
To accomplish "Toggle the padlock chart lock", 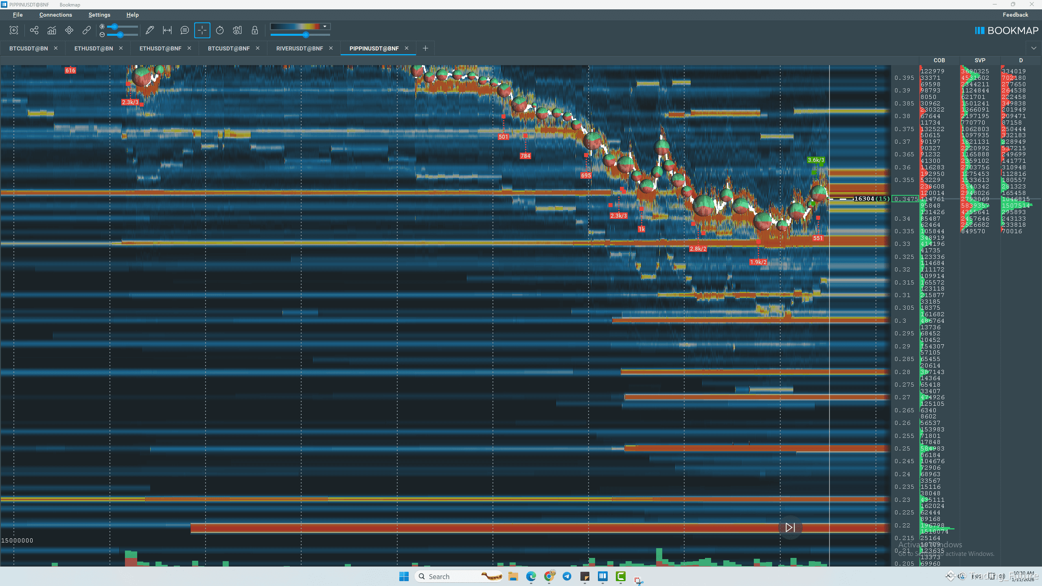I will pyautogui.click(x=255, y=31).
